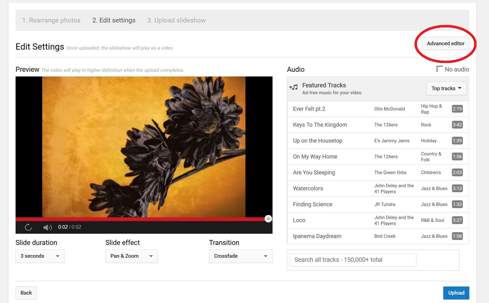Select the Watercolors track
This screenshot has height=303, width=489.
(378, 188)
